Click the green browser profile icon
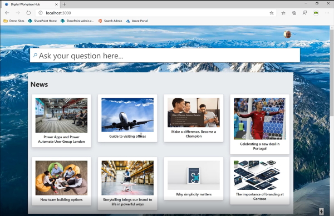The height and width of the screenshot is (216, 334). click(x=316, y=13)
